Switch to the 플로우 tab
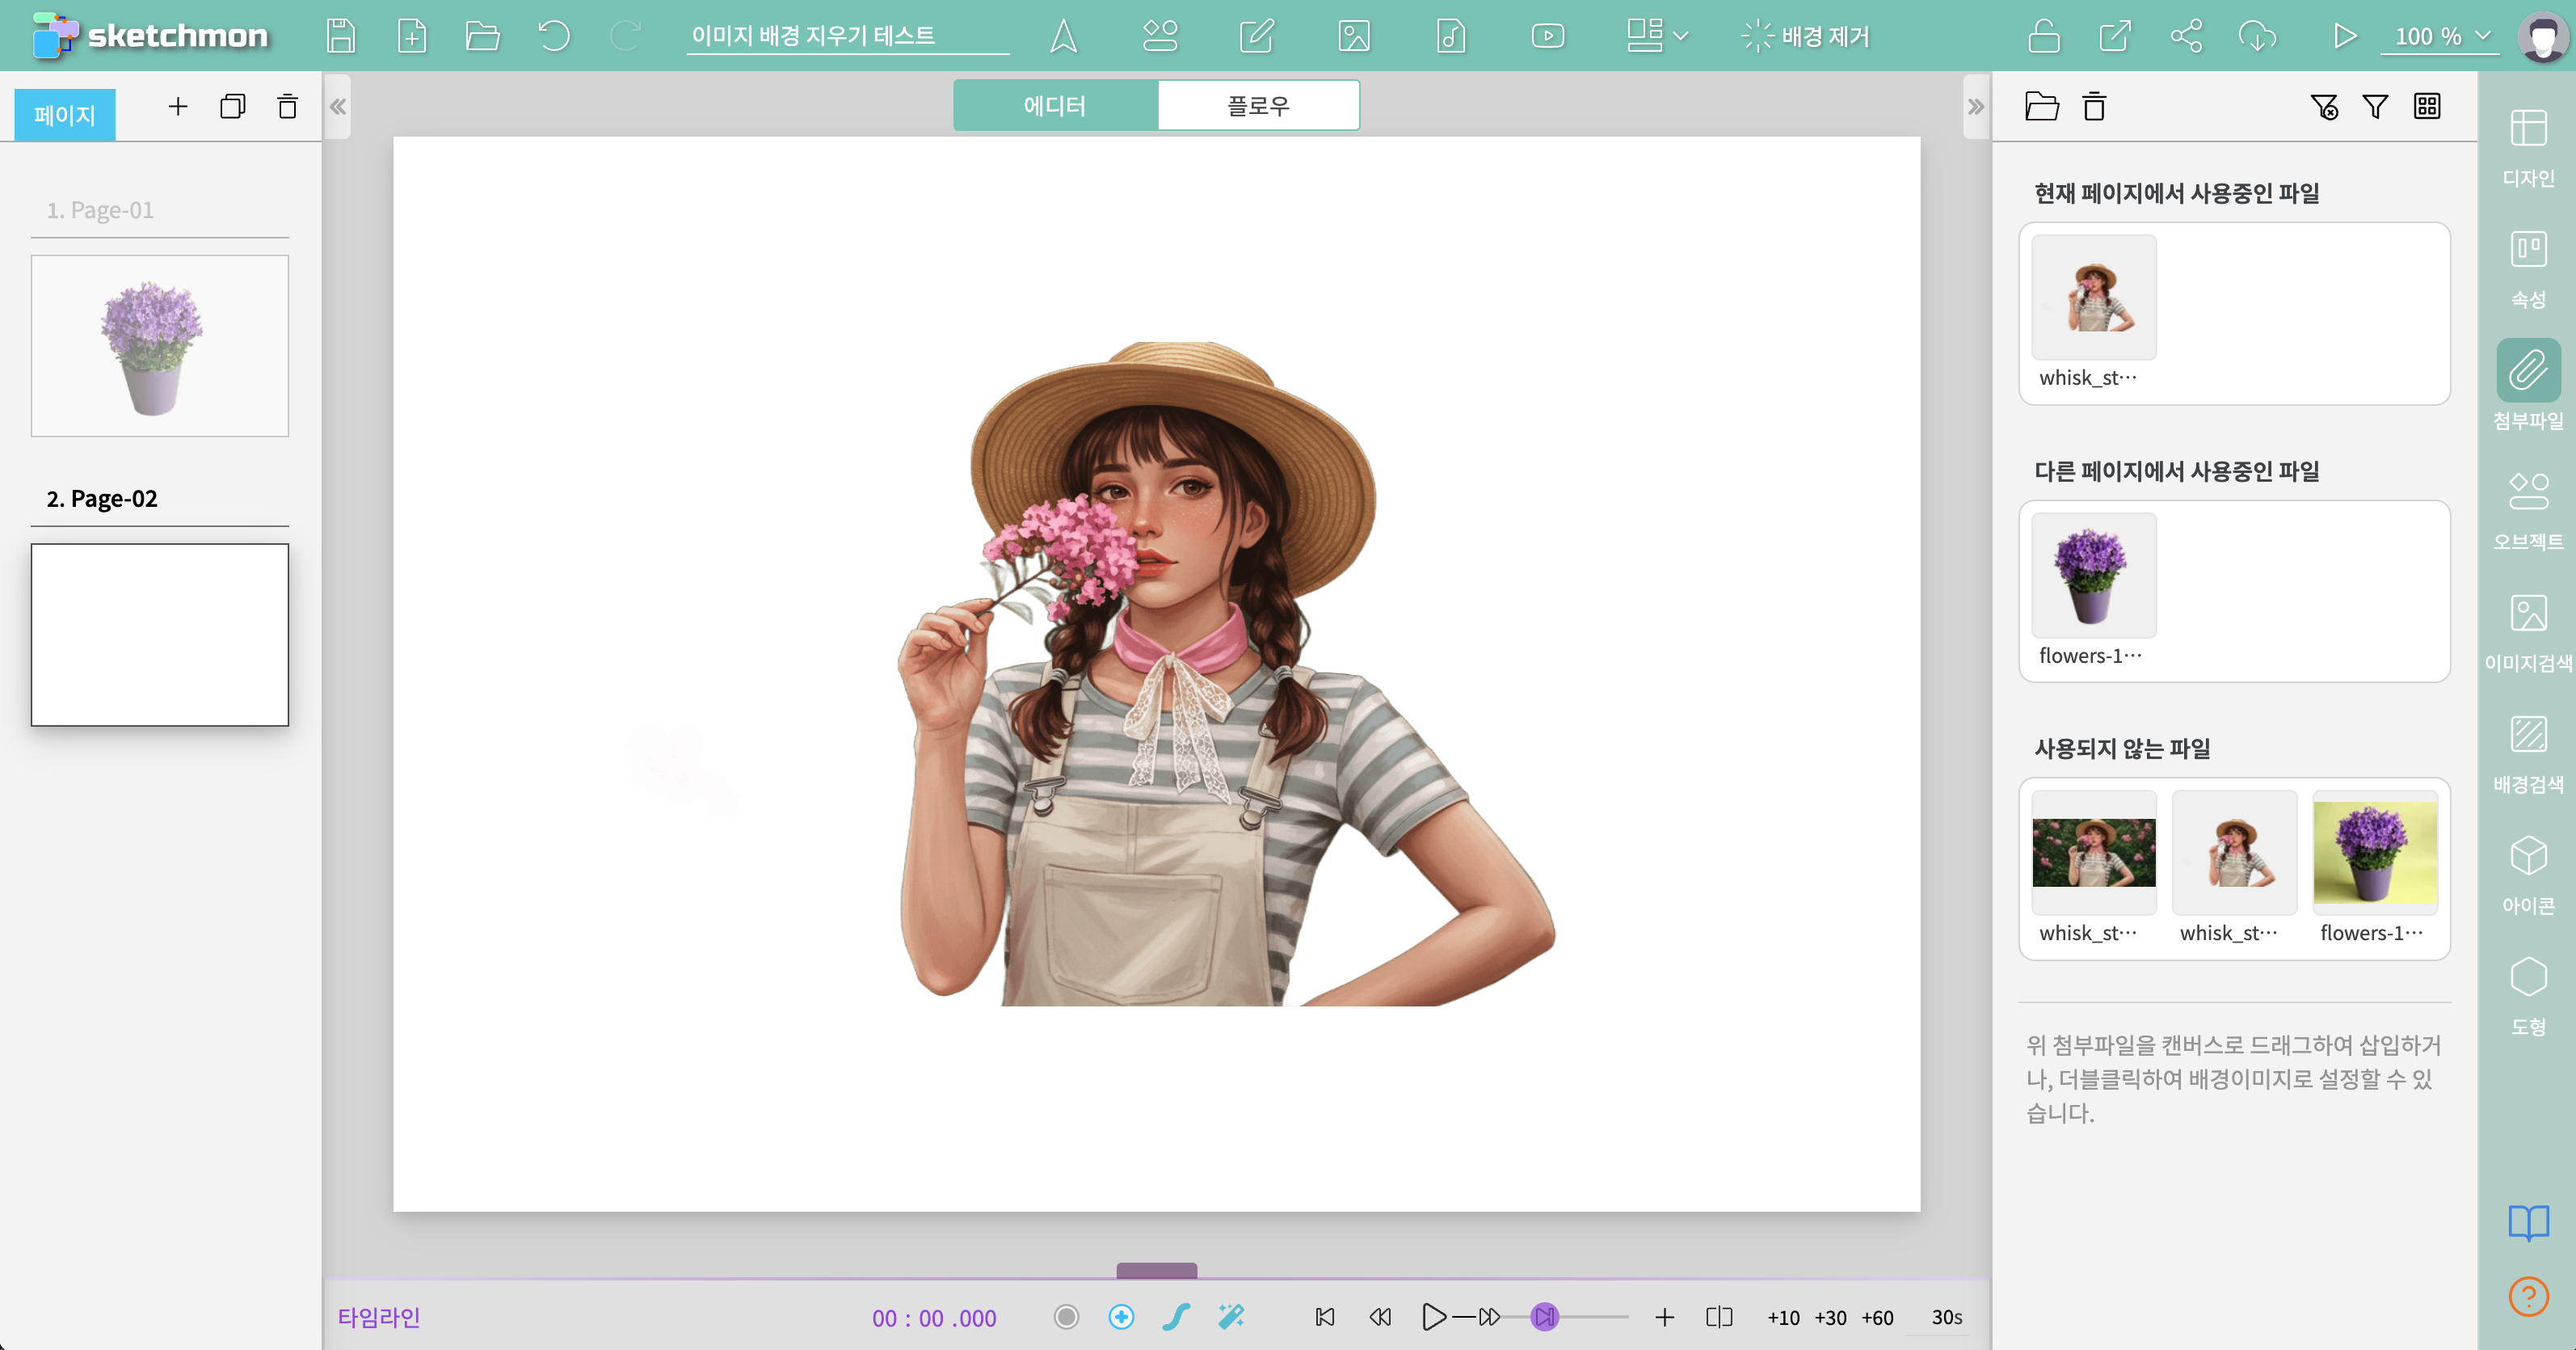 tap(1257, 105)
